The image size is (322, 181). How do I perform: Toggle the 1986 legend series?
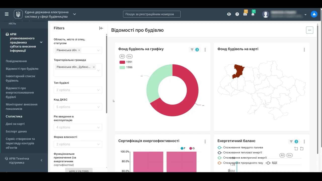pyautogui.click(x=126, y=67)
